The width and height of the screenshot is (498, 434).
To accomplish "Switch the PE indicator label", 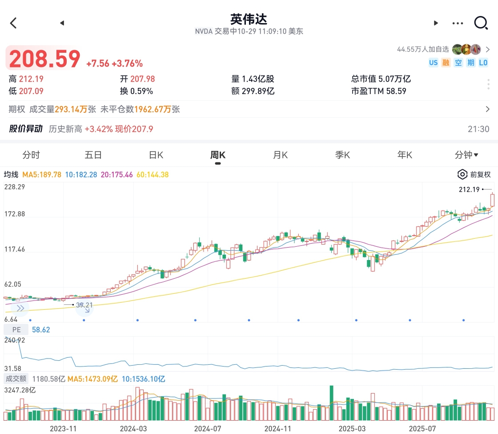I will pos(16,330).
